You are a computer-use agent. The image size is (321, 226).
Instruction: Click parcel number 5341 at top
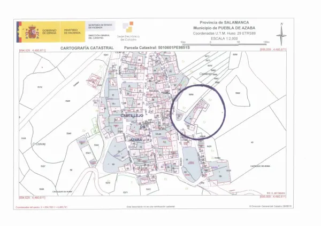(x=106, y=55)
